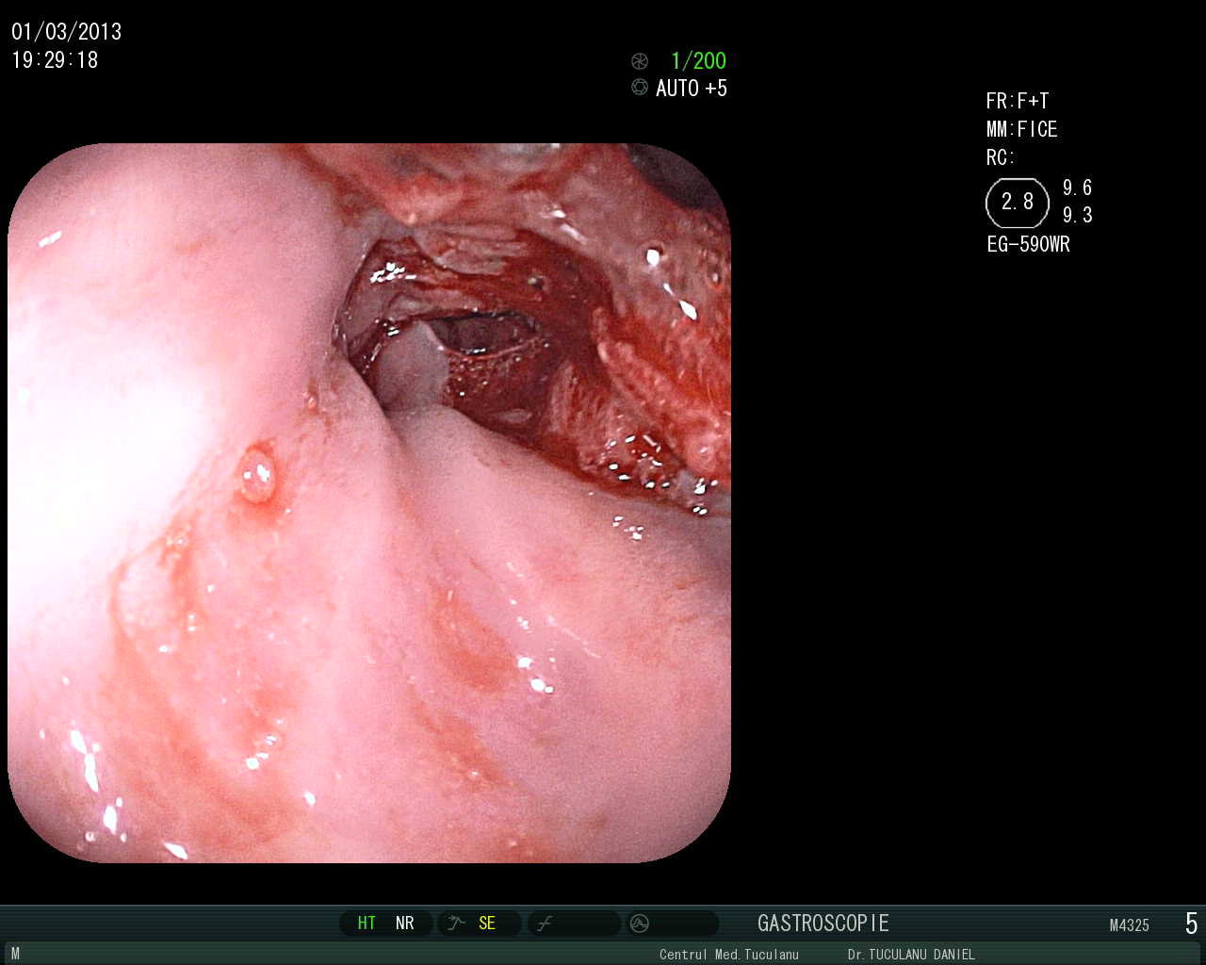Click the GASTROSCOPIE procedure title
1206x965 pixels.
click(823, 924)
